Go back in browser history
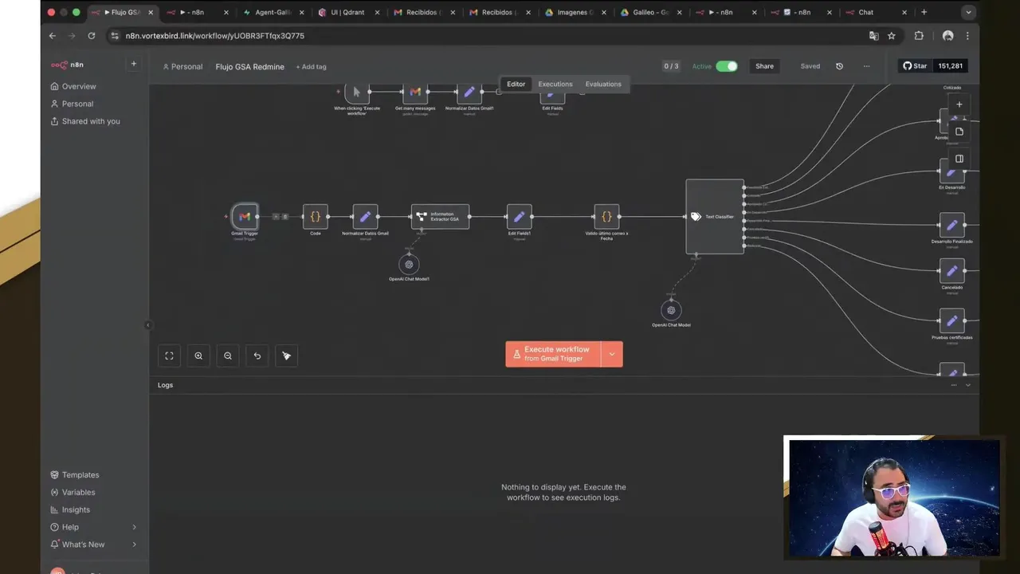The image size is (1020, 574). [x=53, y=36]
